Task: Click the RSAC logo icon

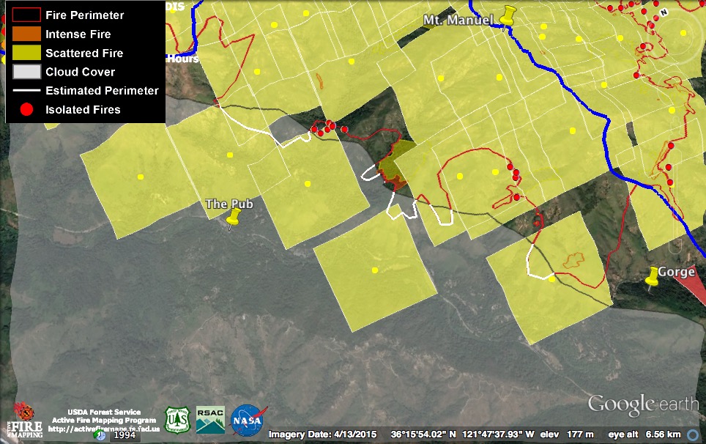Action: point(210,420)
